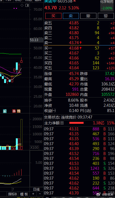Viewport: 115px width, 198px height.
Task: Click the red 买 buy button
Action: coord(54,16)
